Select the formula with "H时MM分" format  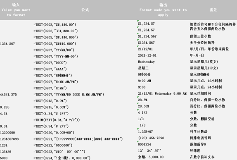[53, 76]
